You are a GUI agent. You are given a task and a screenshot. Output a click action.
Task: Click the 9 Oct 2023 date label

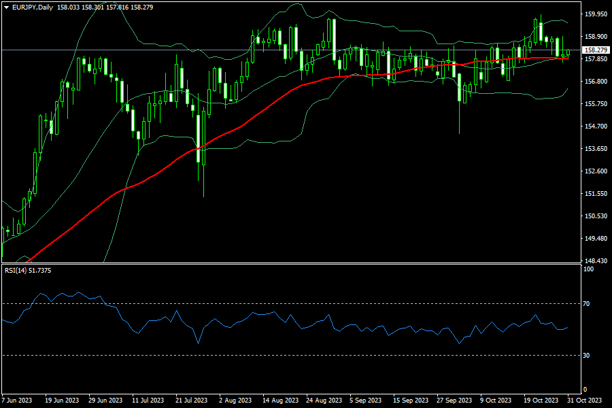pos(496,401)
